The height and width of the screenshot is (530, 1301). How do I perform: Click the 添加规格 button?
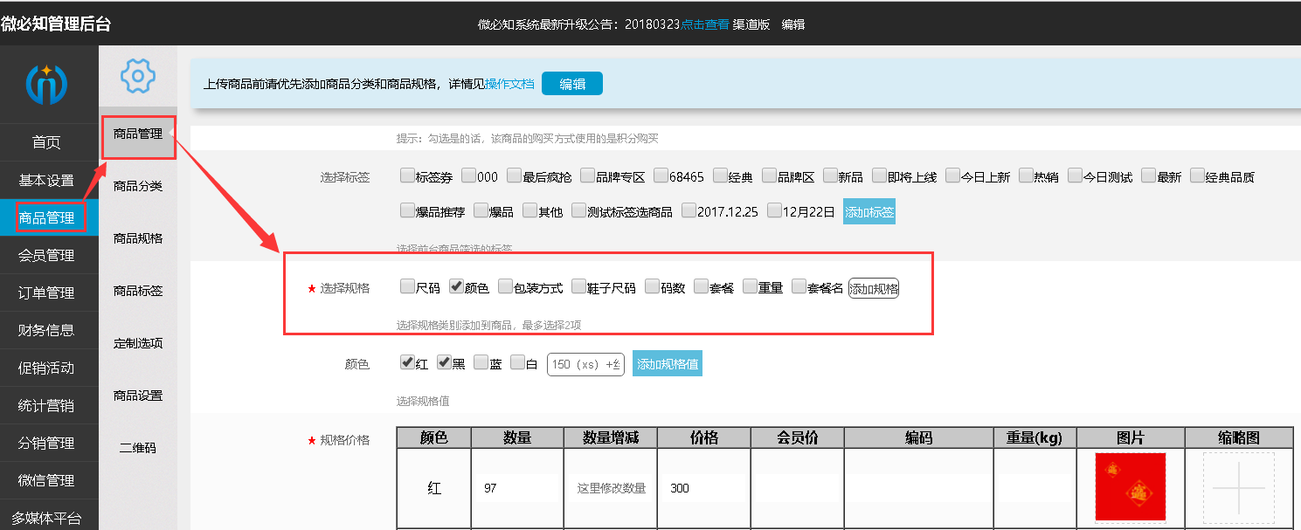[873, 286]
